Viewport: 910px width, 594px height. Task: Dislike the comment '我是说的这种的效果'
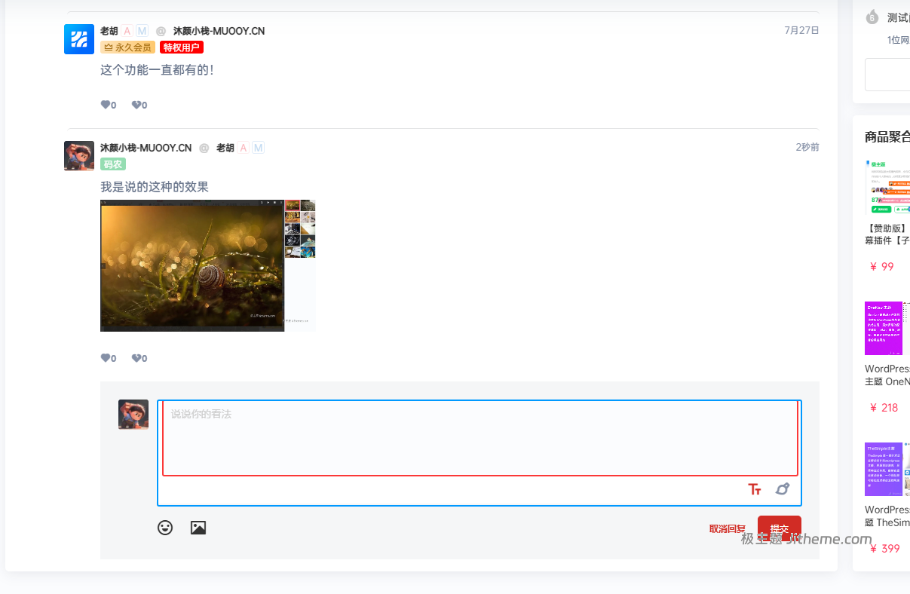[139, 359]
